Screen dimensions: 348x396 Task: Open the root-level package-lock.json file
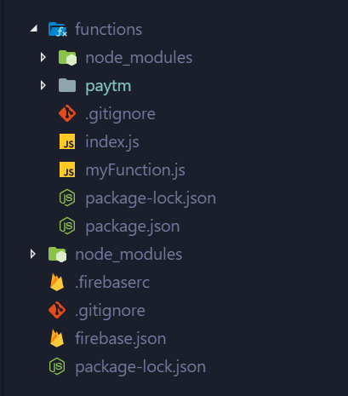tap(140, 367)
